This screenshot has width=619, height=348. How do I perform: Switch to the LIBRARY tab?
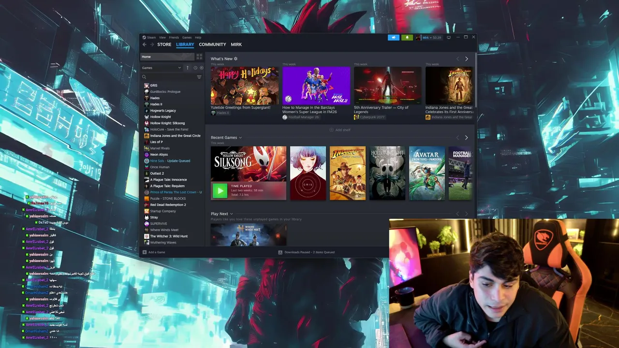185,44
